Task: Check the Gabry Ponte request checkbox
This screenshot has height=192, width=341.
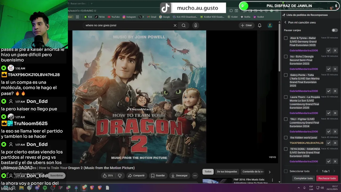Action: click(x=286, y=75)
